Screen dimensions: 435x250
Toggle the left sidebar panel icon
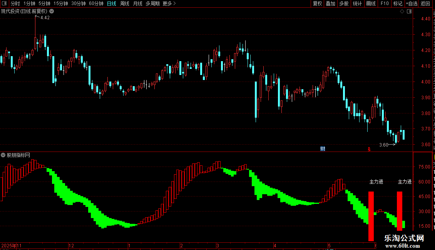[4, 3]
